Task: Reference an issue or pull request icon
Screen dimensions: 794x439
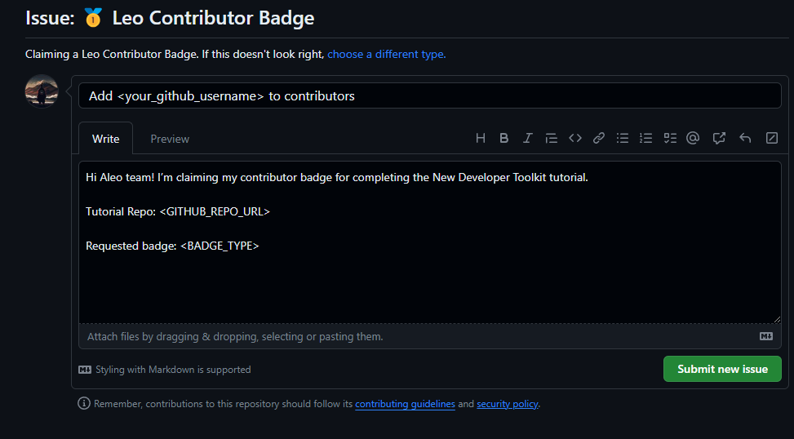Action: [719, 138]
